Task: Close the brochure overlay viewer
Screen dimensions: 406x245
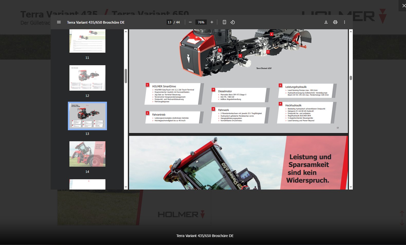Action: click(403, 6)
